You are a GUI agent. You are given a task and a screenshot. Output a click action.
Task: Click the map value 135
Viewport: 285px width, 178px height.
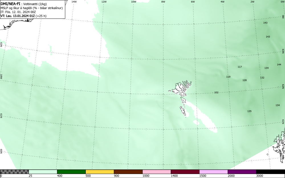coord(249,111)
